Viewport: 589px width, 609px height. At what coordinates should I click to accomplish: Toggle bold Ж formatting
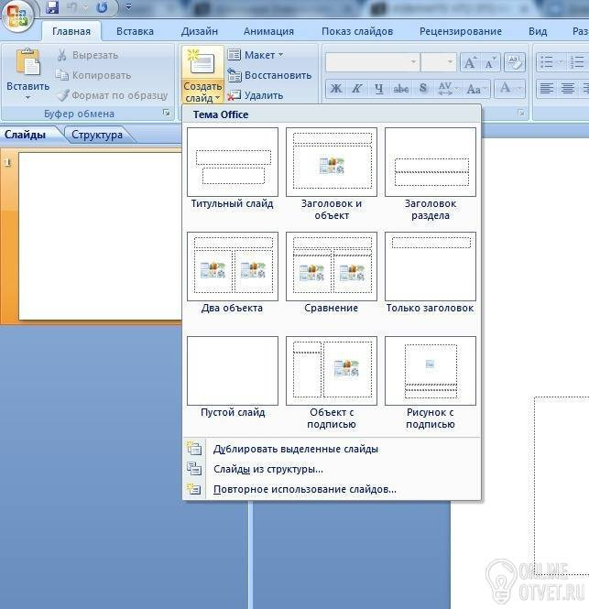coord(336,89)
